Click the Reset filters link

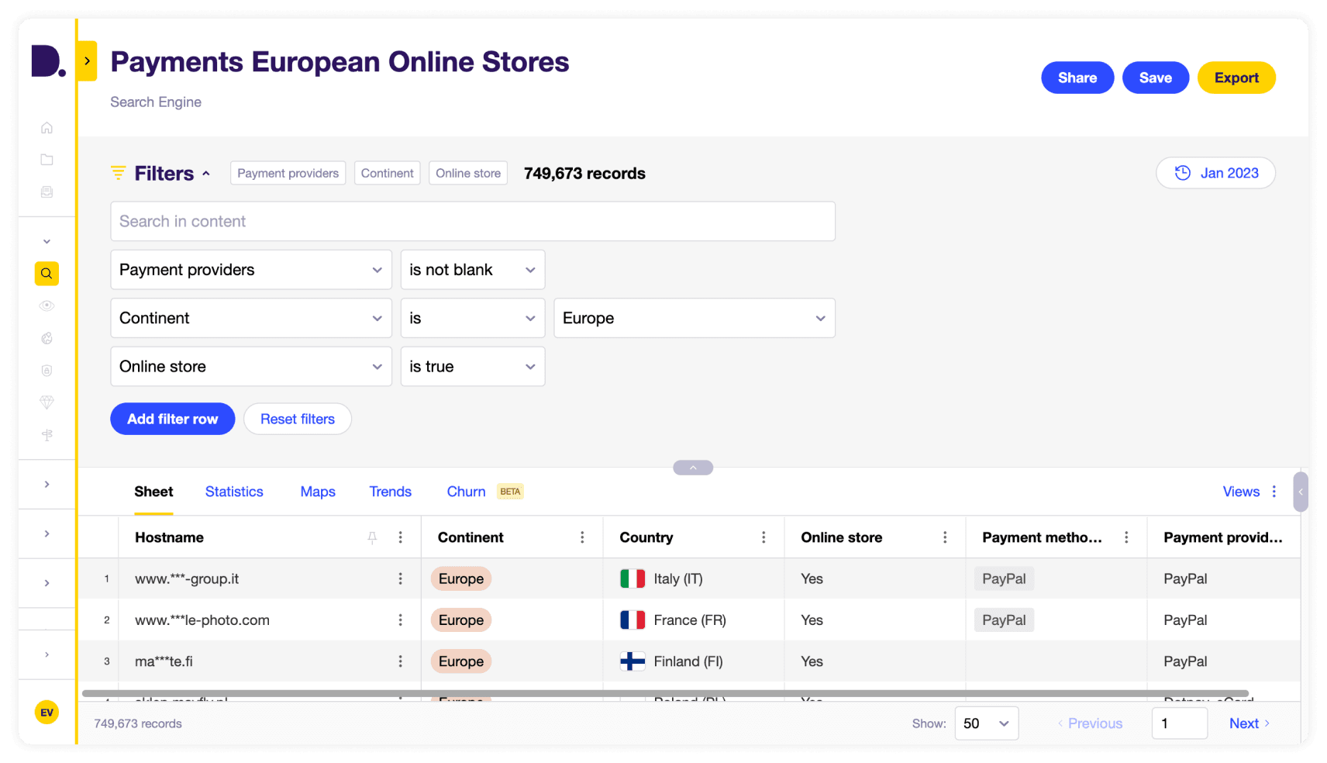297,419
